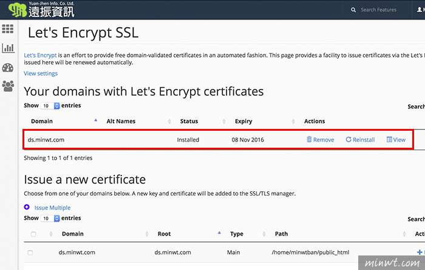Click the Installed status cell
The height and width of the screenshot is (270, 425).
pyautogui.click(x=188, y=140)
